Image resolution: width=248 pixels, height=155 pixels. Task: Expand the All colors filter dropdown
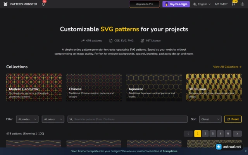tap(53, 119)
